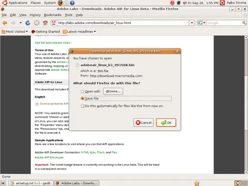Image resolution: width=248 pixels, height=186 pixels.
Task: Click the Download Adobe AIR link
Action: (54, 104)
